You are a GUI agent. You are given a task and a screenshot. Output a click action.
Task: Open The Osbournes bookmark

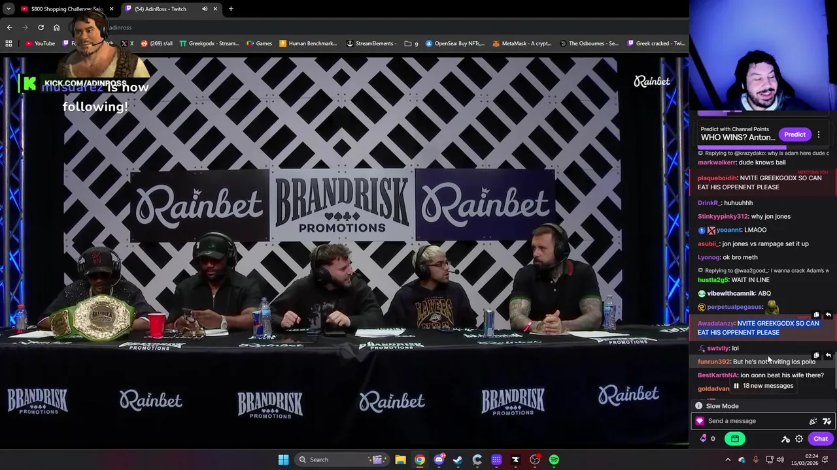click(589, 43)
